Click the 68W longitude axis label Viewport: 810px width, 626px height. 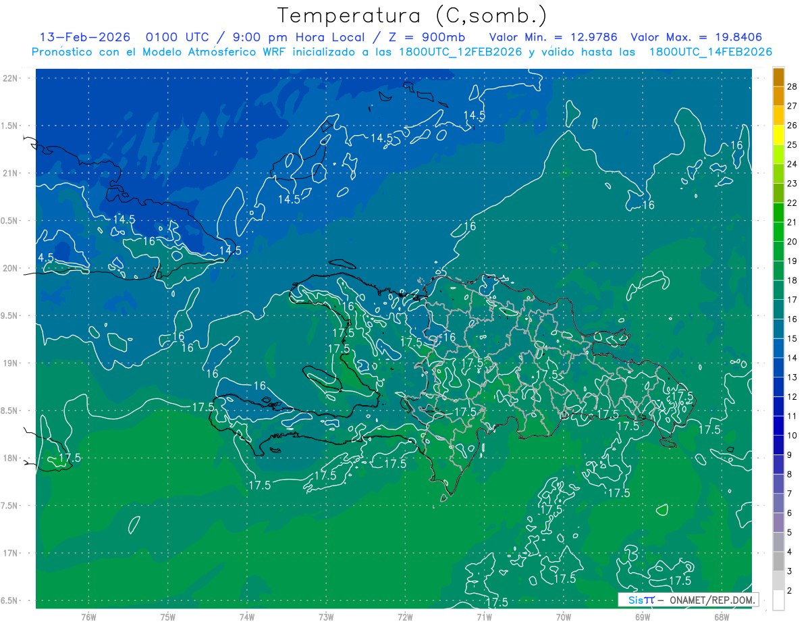click(722, 617)
